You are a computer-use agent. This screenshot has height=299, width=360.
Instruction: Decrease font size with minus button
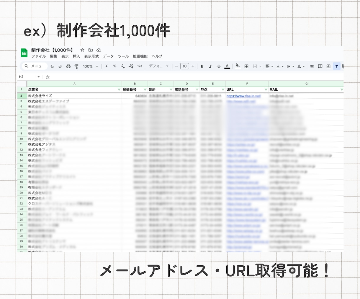[176, 66]
